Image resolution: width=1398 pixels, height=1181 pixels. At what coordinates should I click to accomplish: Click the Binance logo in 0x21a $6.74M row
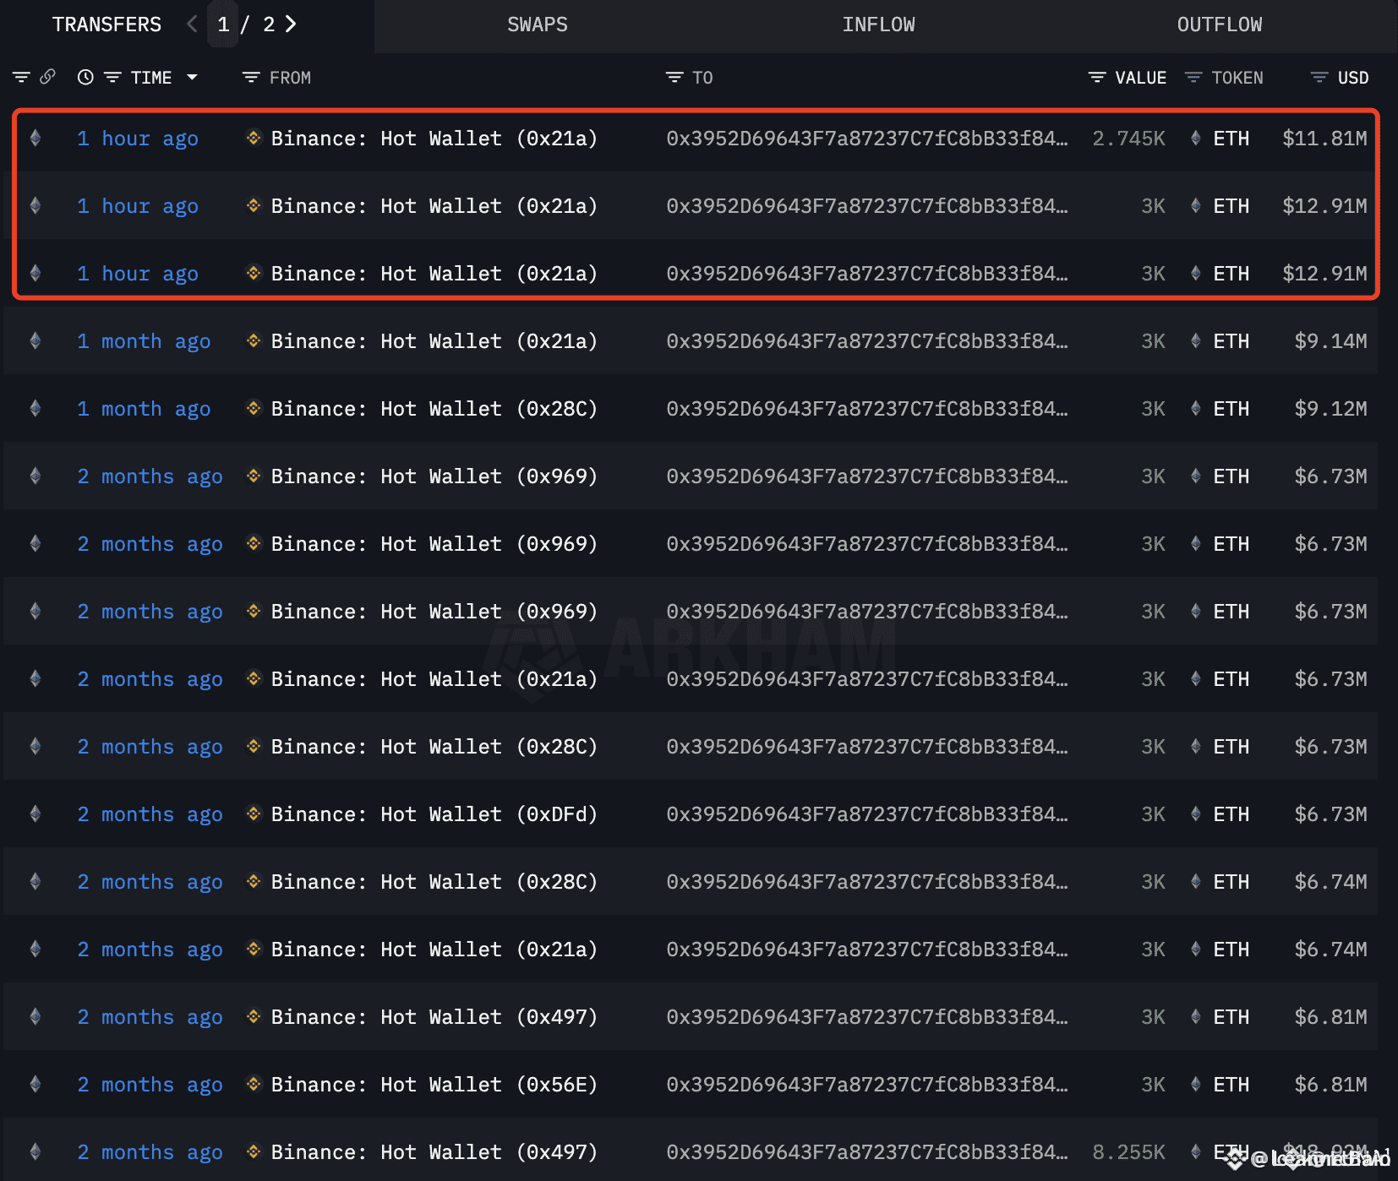[254, 949]
